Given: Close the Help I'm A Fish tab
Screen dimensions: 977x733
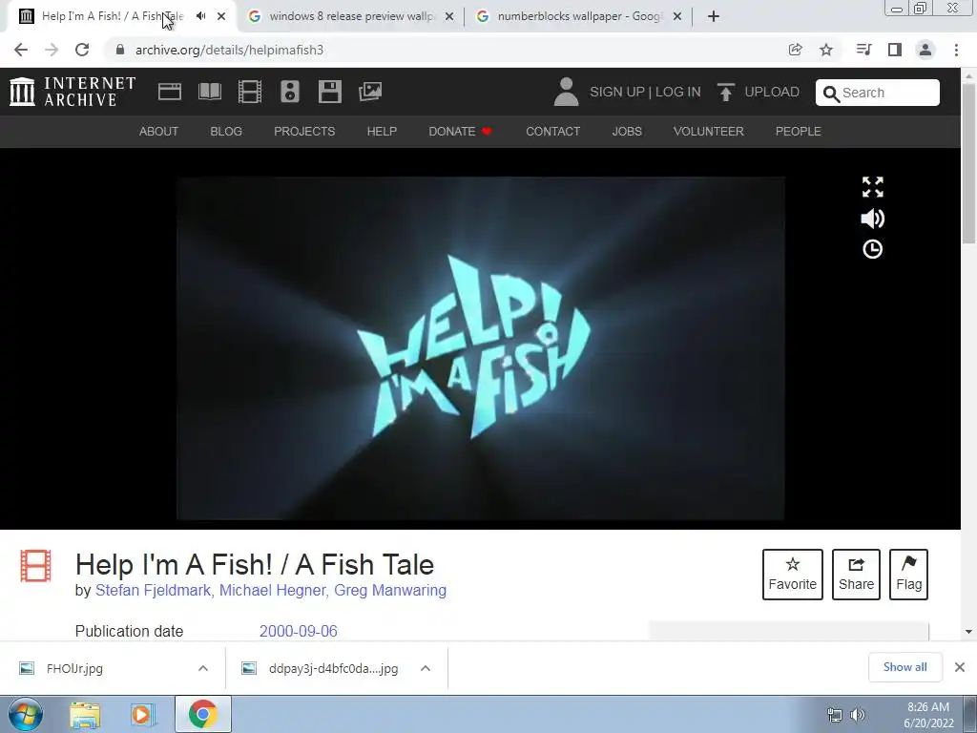Looking at the screenshot, I should 221,16.
